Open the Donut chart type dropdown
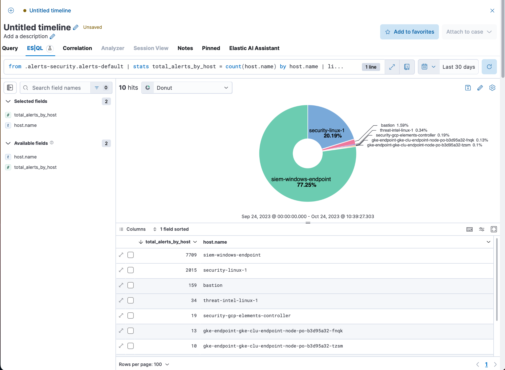 [187, 88]
